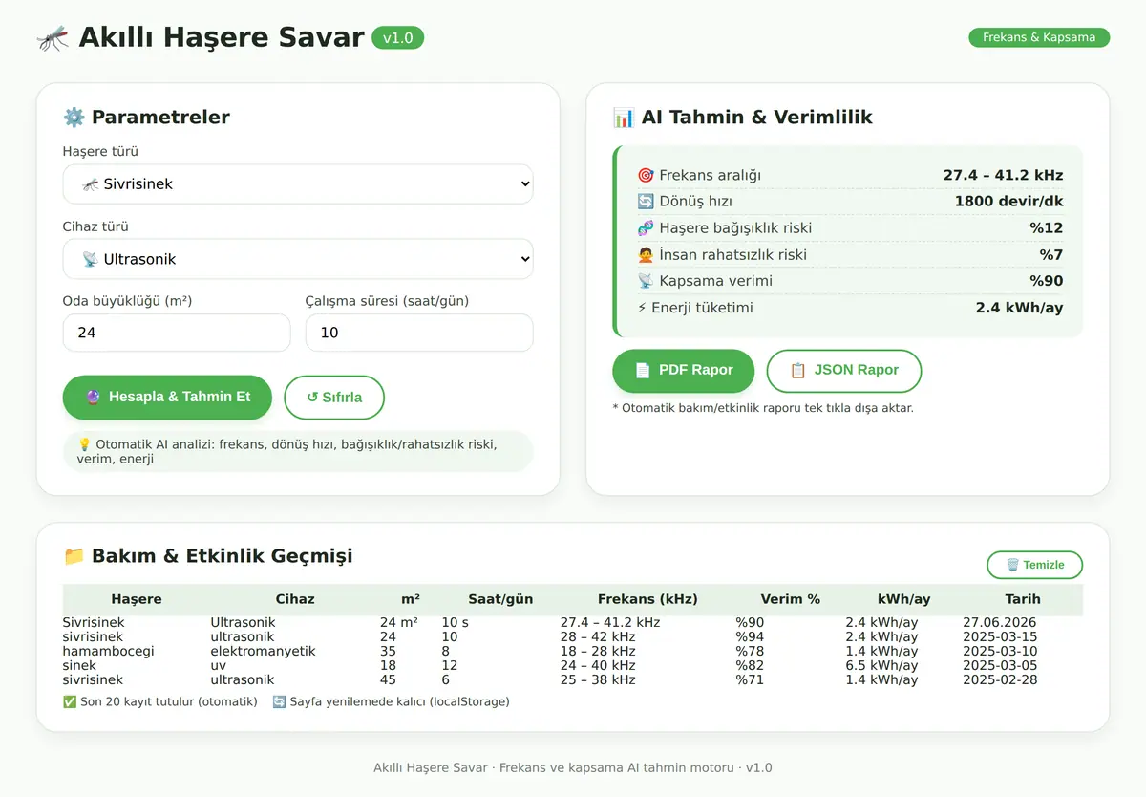This screenshot has height=797, width=1146.
Task: Click the %90 Kapsama verimi value
Action: (1046, 281)
